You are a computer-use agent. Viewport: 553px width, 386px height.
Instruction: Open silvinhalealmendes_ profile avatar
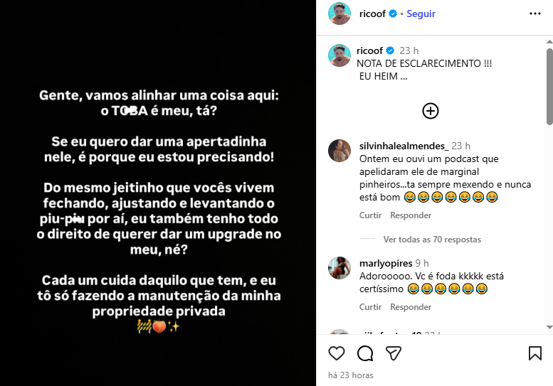pyautogui.click(x=339, y=151)
